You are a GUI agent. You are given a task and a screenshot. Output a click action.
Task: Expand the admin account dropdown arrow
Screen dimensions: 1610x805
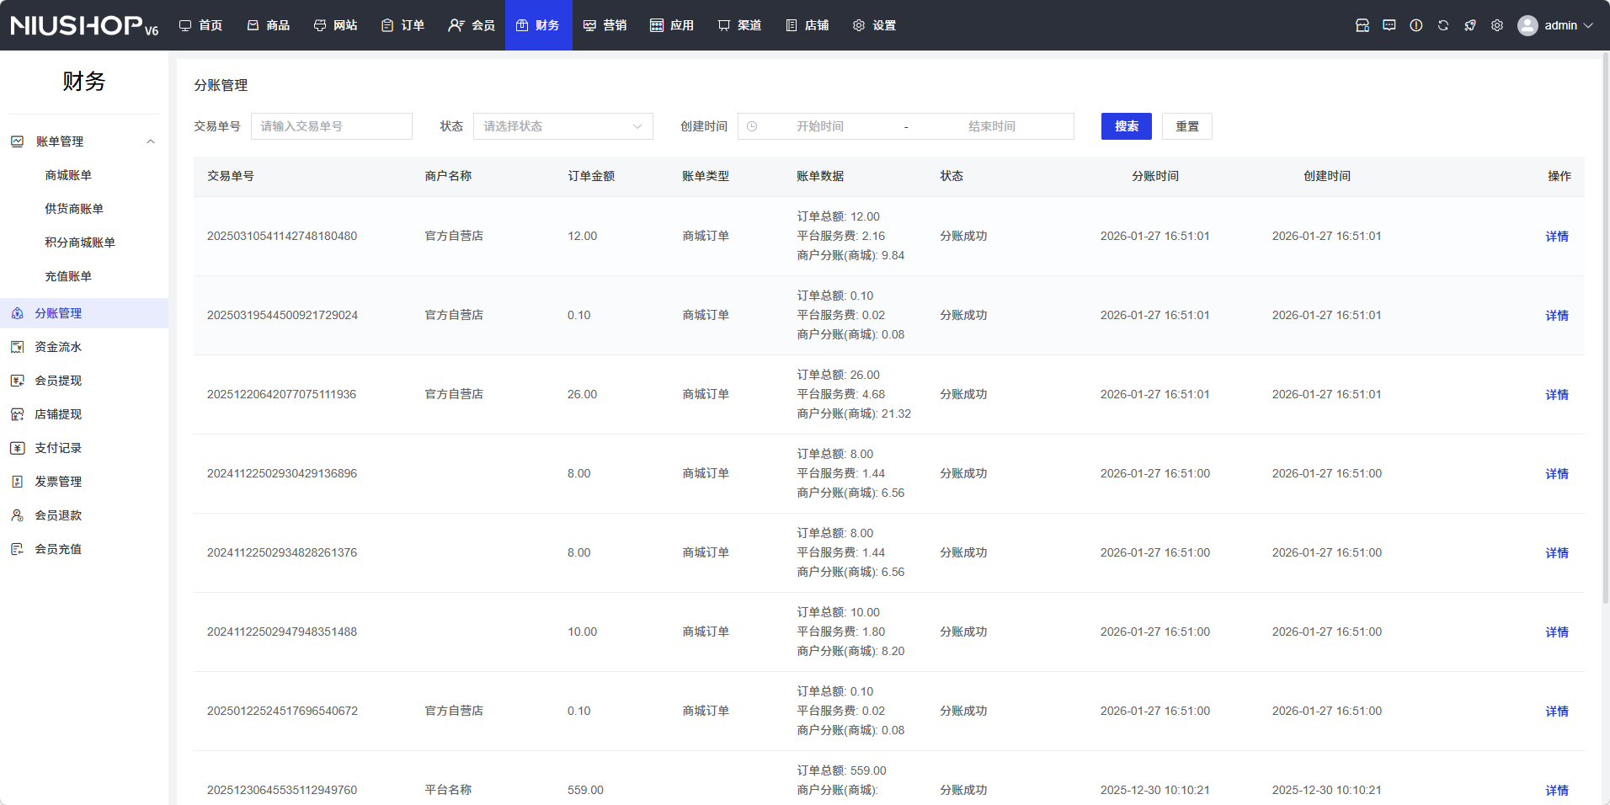(x=1589, y=25)
